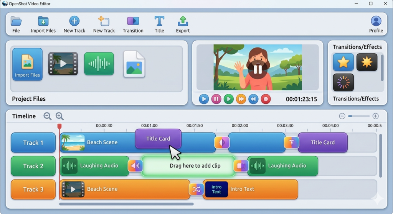Click the blue Import Files tile in Project Files
The height and width of the screenshot is (214, 393).
[27, 64]
